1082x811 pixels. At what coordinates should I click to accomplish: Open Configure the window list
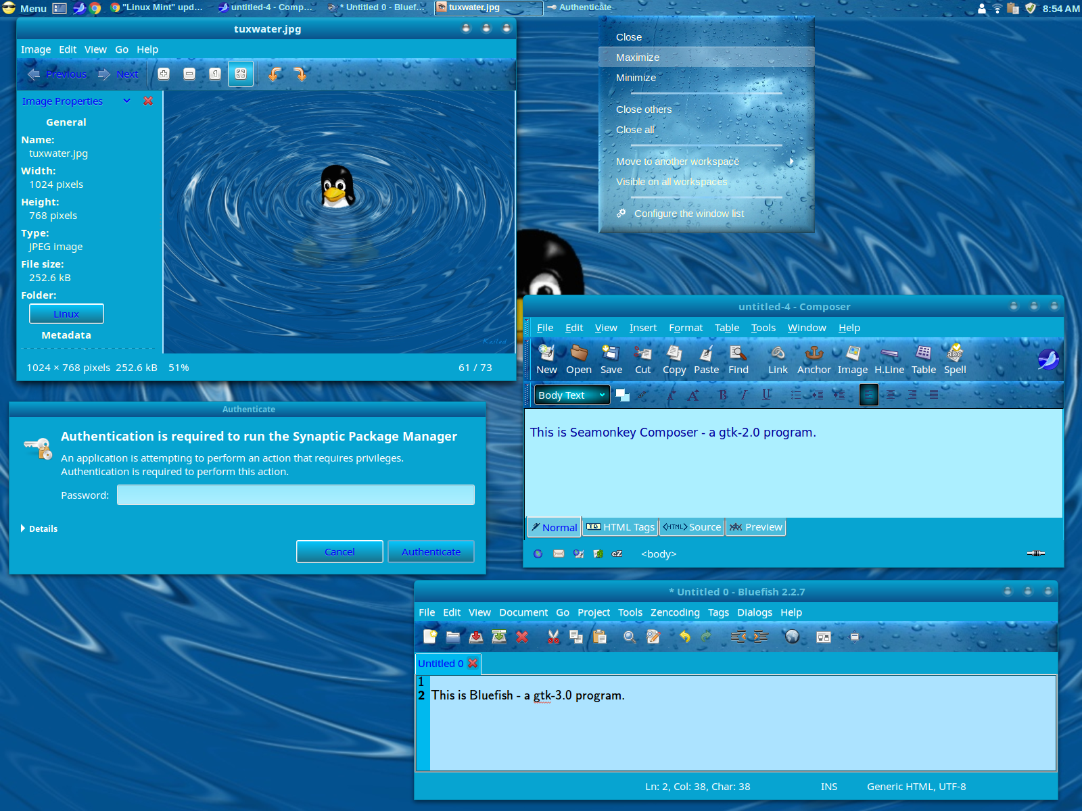click(x=706, y=214)
